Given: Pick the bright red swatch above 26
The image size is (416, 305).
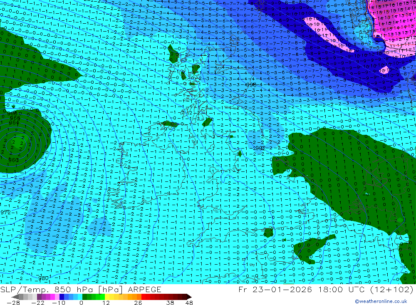Looking at the screenshot, I should [x=144, y=297].
